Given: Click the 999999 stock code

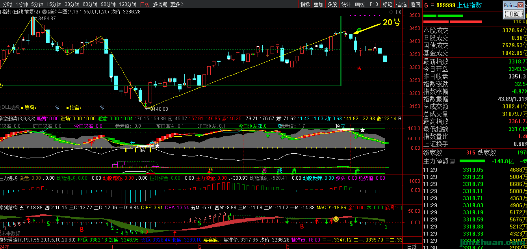Looking at the screenshot, I should 445,5.
